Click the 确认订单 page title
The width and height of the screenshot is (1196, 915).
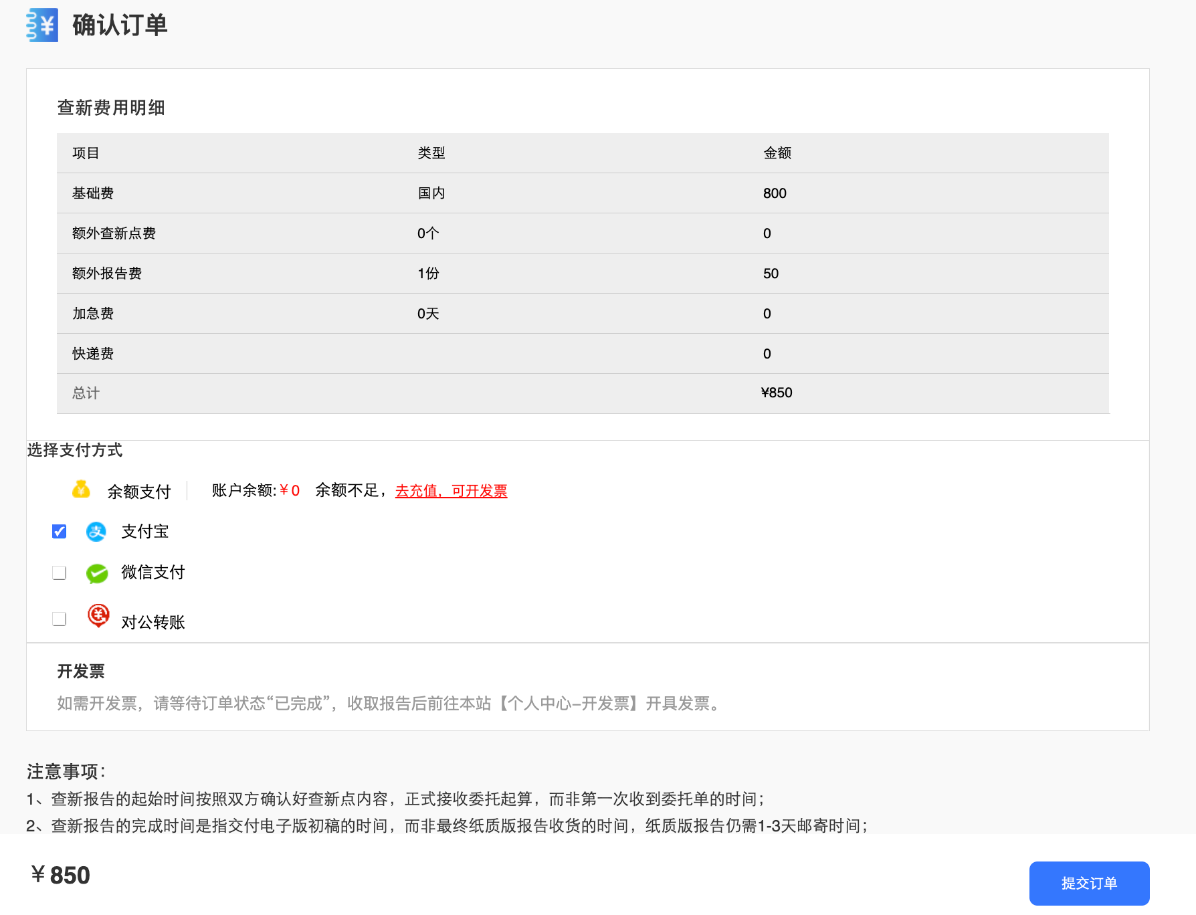(120, 25)
